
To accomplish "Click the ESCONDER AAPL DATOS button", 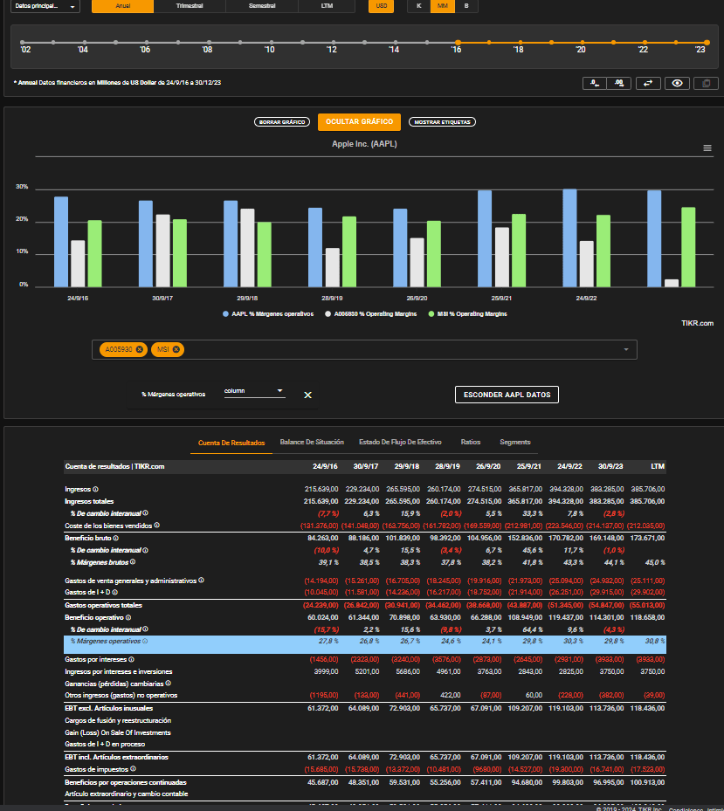I will (x=507, y=395).
